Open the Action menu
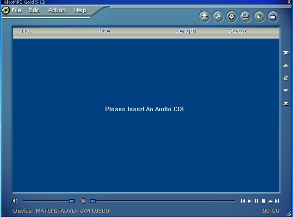The height and width of the screenshot is (217, 293). (x=57, y=10)
